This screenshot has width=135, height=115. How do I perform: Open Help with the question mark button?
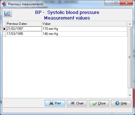(121, 103)
